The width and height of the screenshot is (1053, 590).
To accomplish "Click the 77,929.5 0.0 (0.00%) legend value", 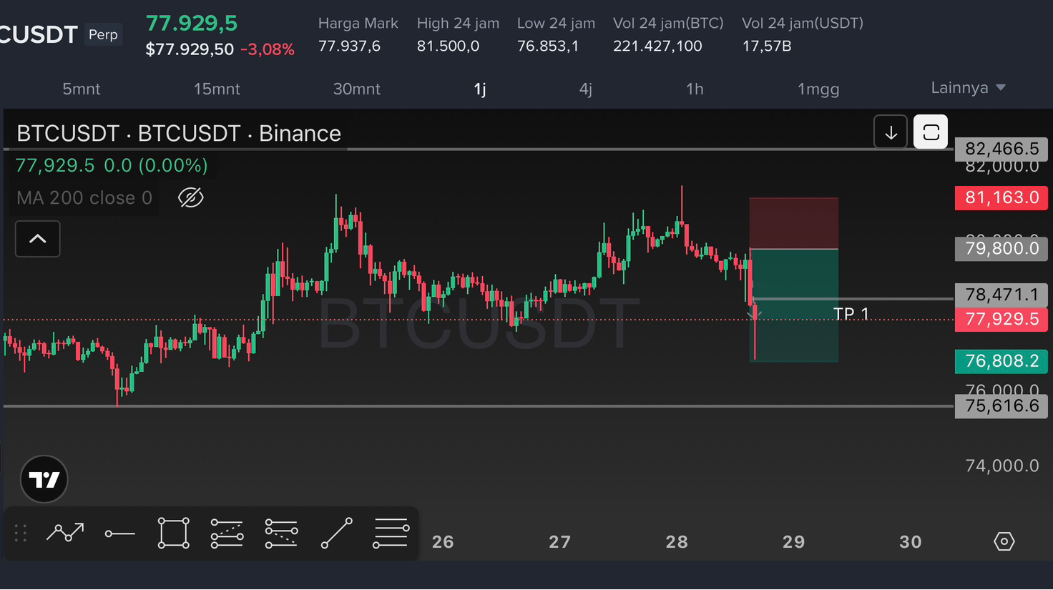I will tap(112, 165).
